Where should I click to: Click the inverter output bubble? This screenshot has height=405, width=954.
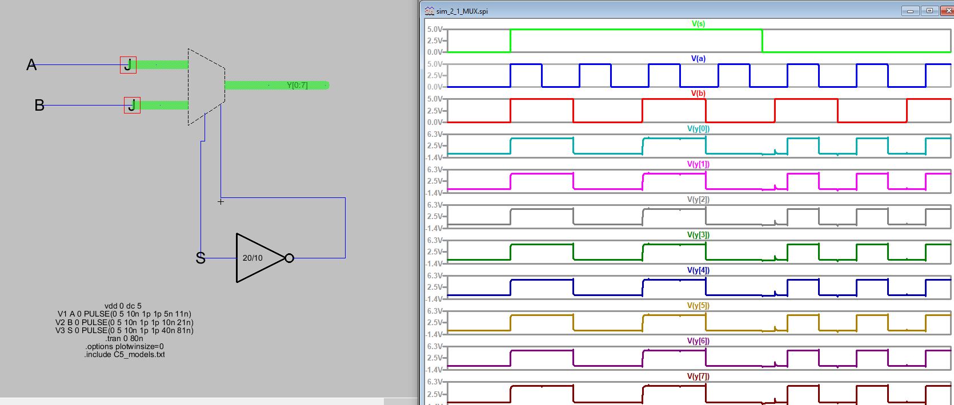(289, 258)
